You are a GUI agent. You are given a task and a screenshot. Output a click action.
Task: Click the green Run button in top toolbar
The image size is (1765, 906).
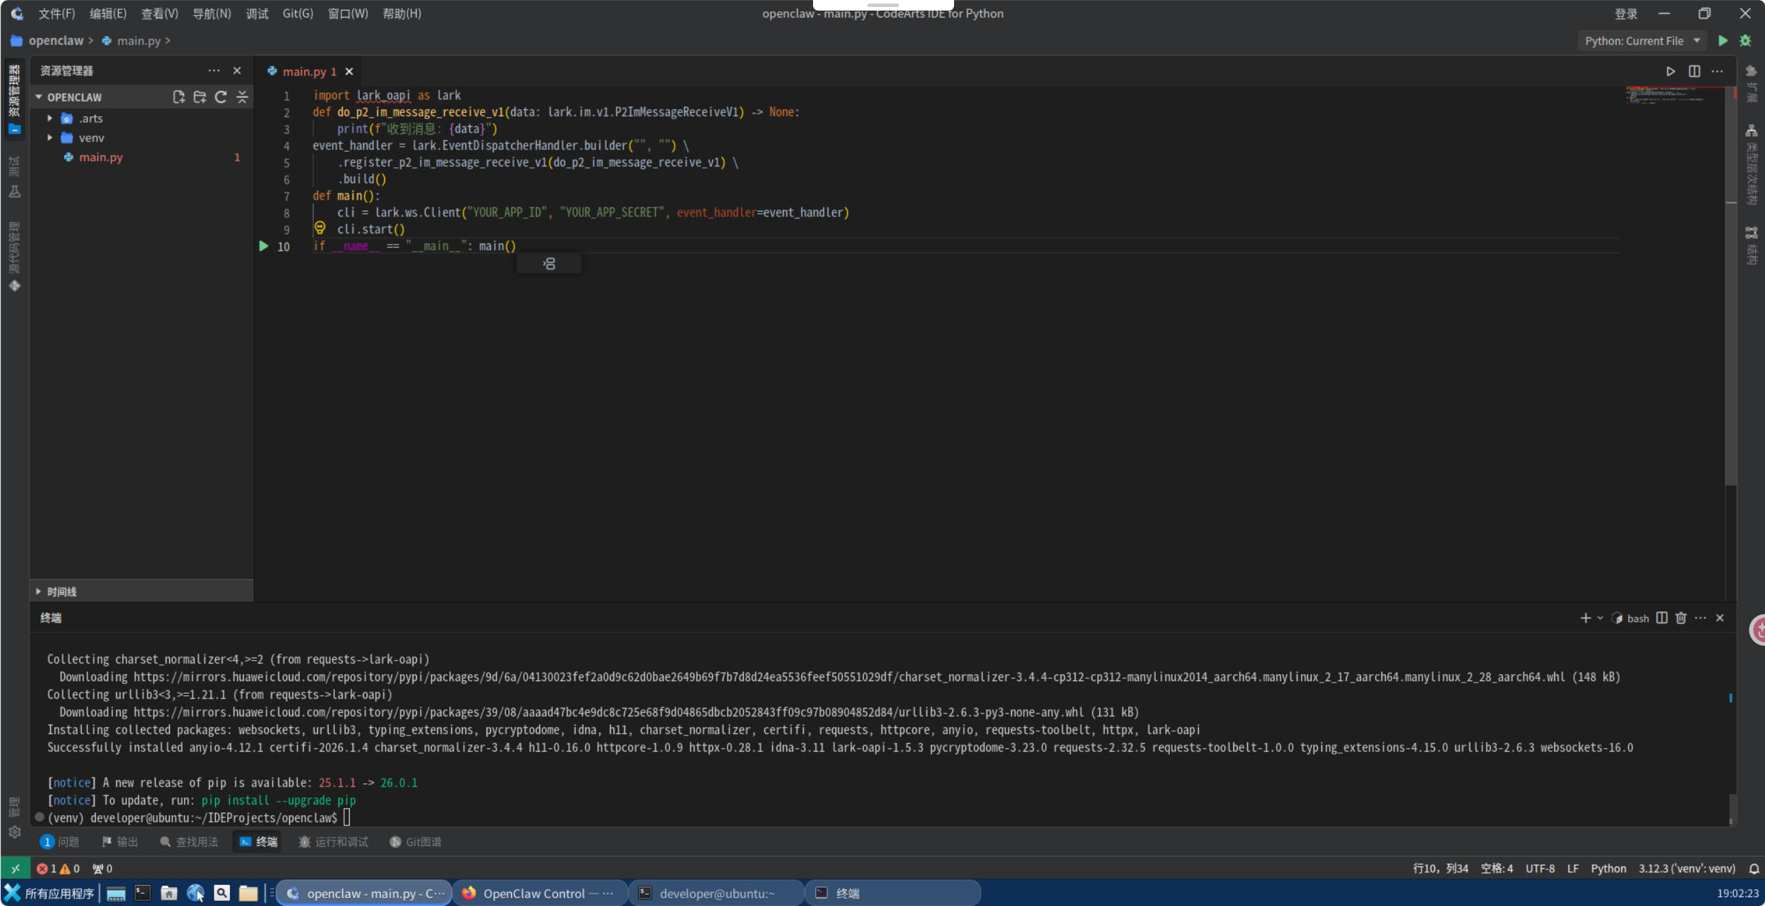point(1723,41)
